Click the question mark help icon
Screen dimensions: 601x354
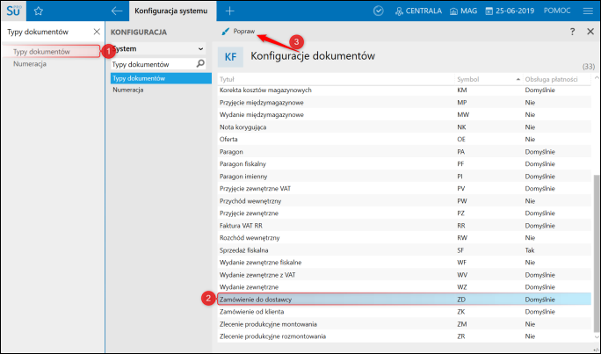click(x=572, y=31)
